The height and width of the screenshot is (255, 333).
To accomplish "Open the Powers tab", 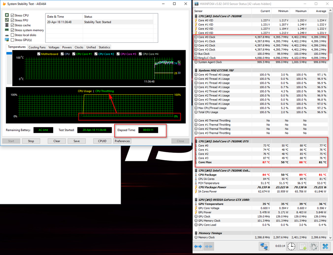I will [67, 47].
